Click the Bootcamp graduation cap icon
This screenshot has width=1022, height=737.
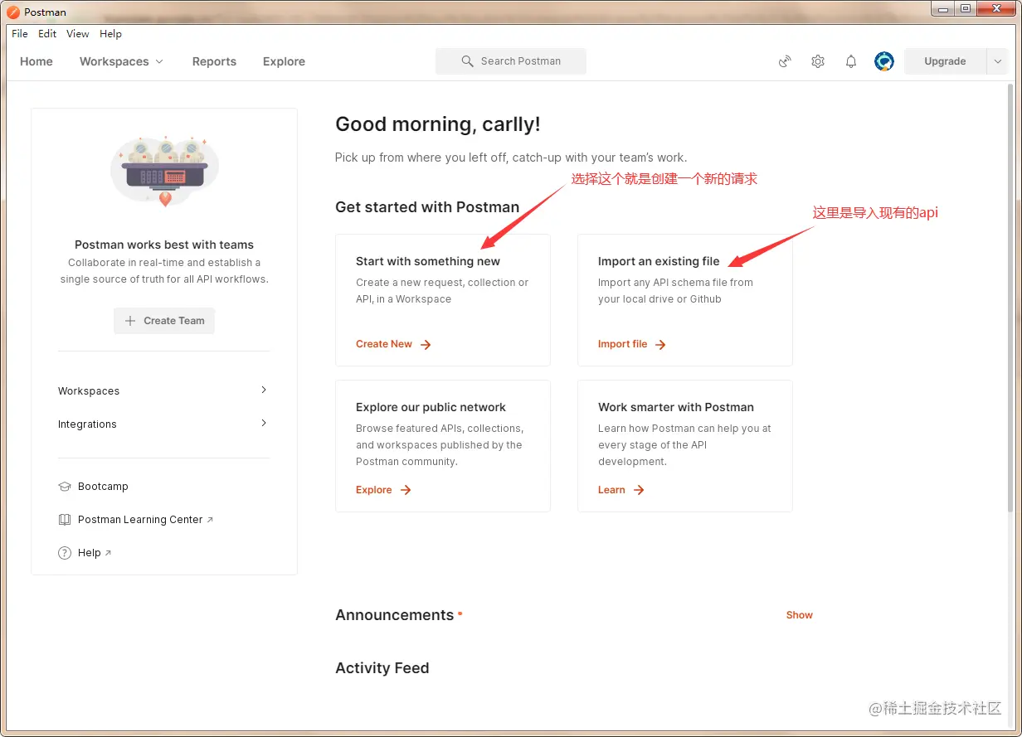pos(65,487)
